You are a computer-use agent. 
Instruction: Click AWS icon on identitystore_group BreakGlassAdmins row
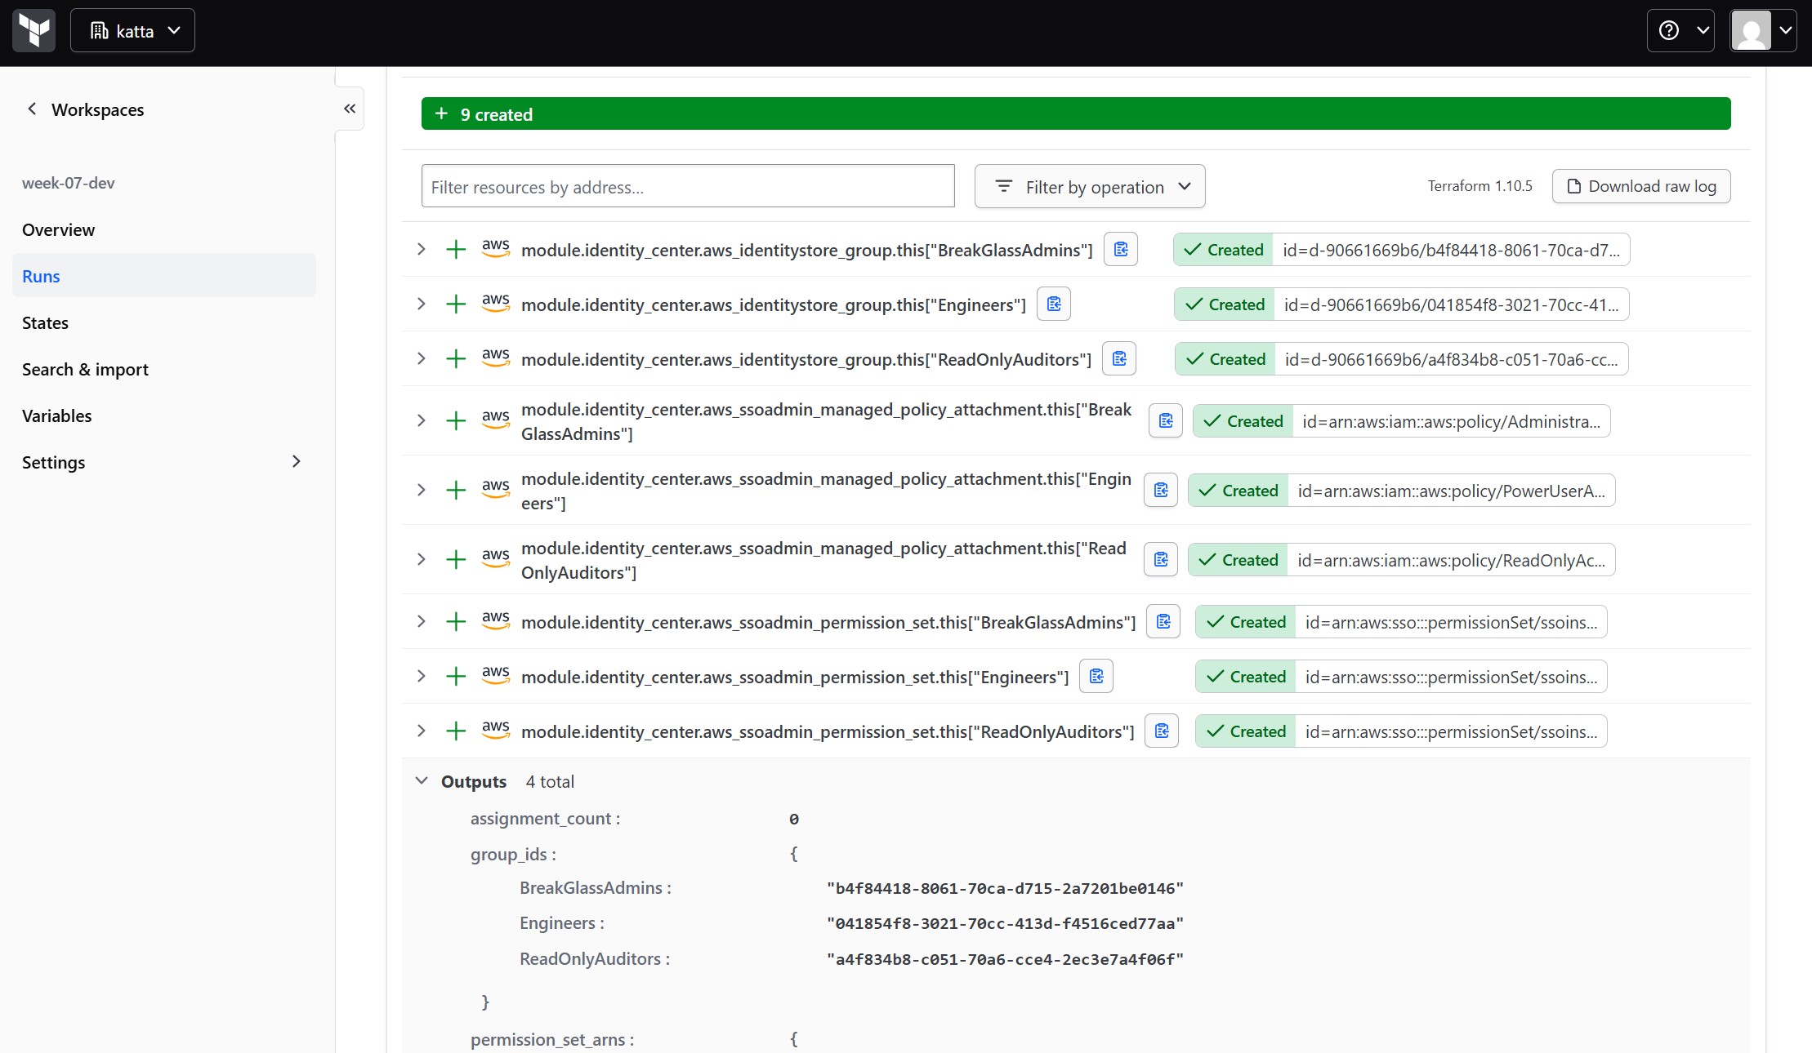pyautogui.click(x=496, y=248)
